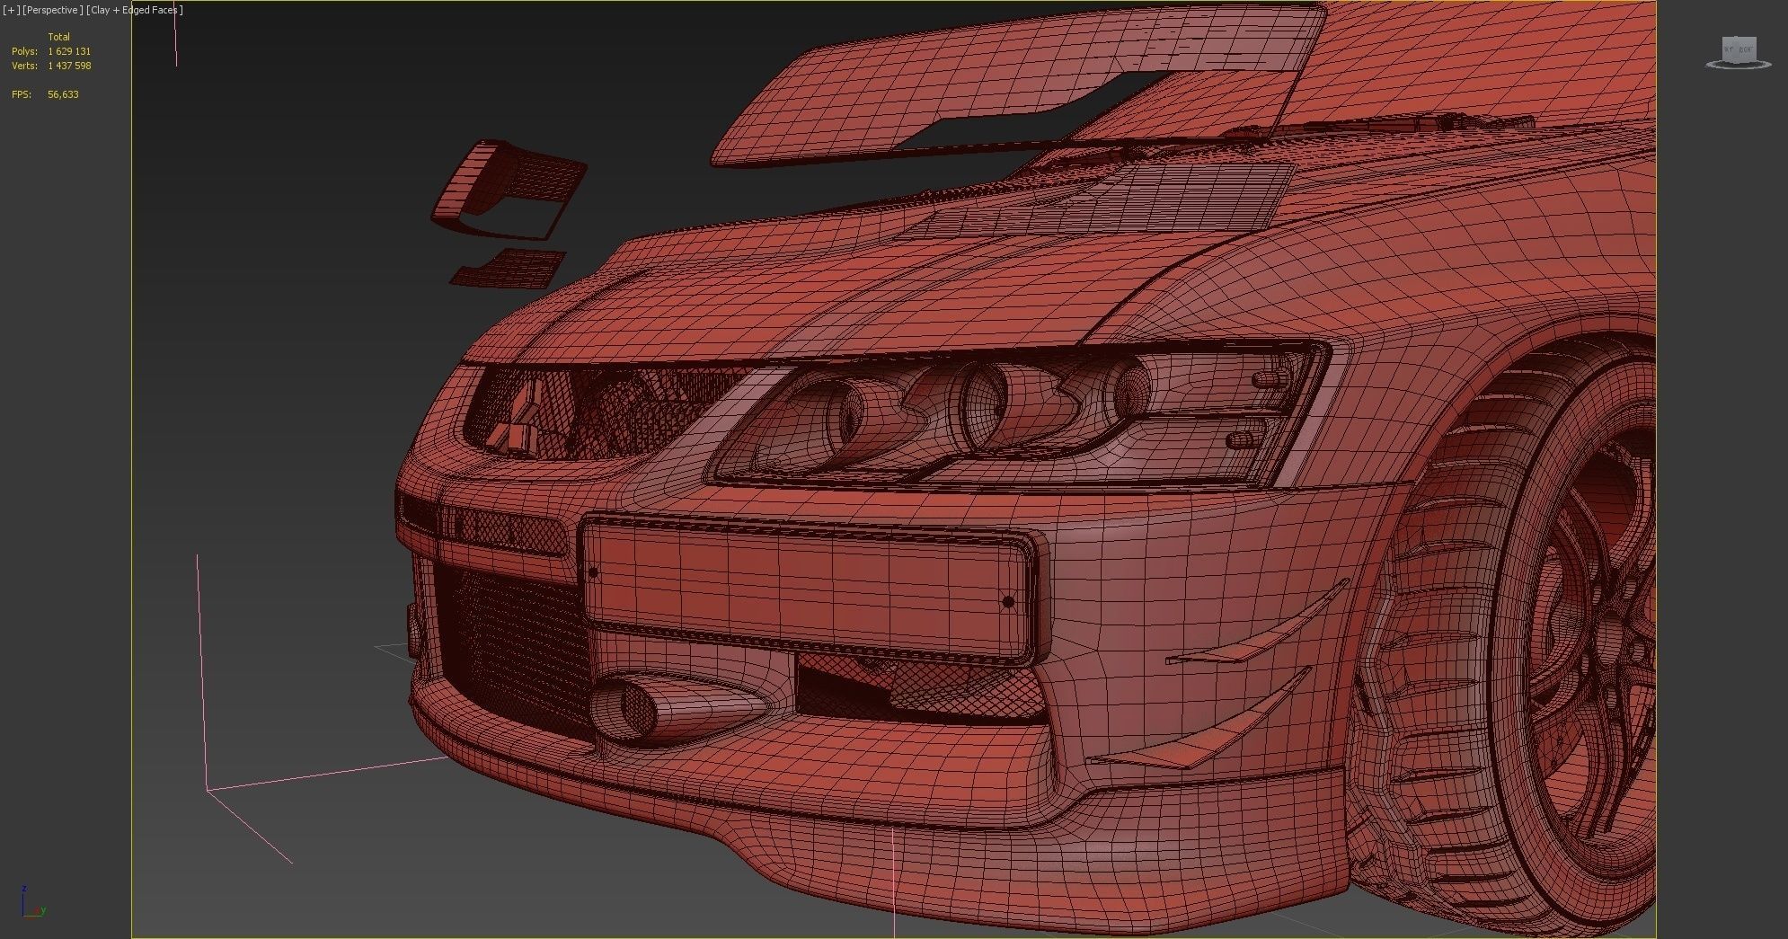Click the ViewCube compass ring
The image size is (1788, 939).
click(x=1710, y=65)
